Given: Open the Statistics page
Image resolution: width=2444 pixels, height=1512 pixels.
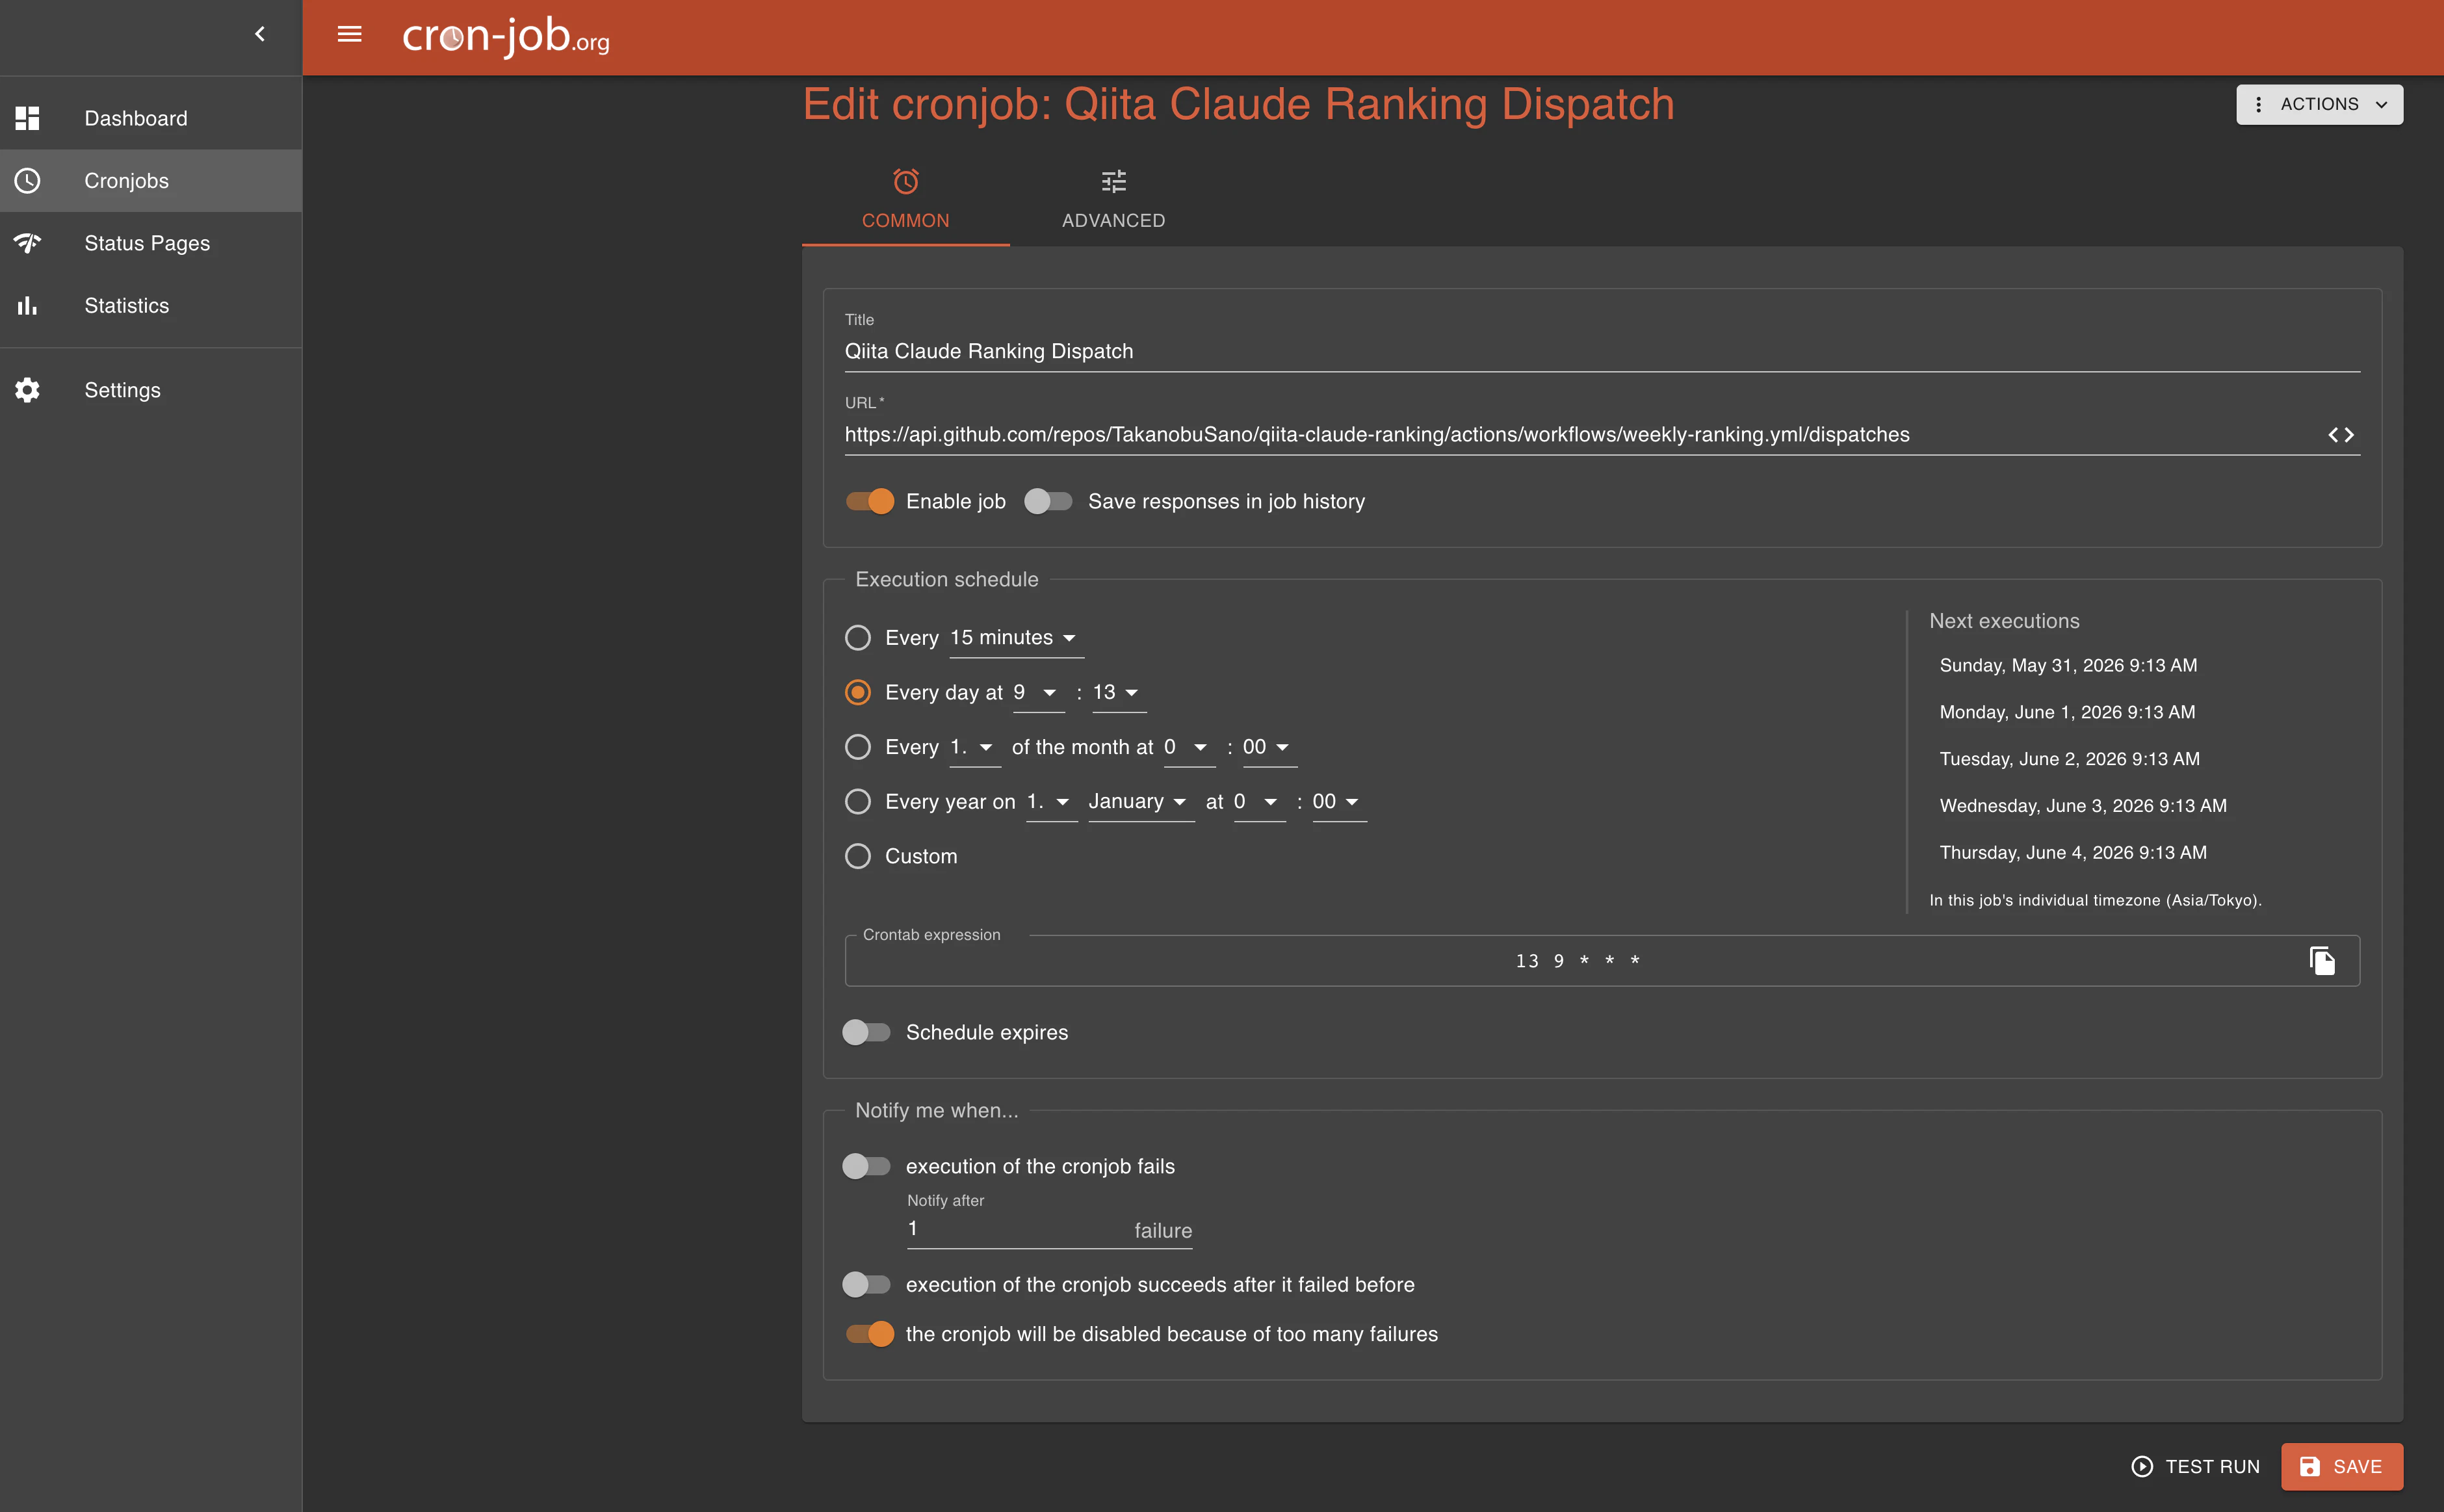Looking at the screenshot, I should click(151, 306).
